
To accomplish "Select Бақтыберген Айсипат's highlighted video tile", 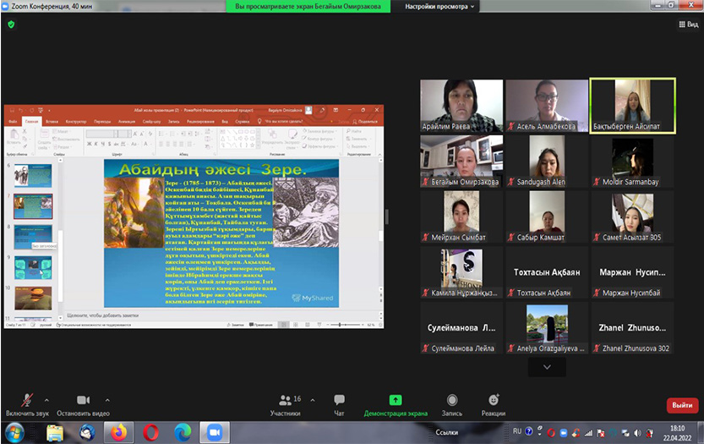I will 632,106.
